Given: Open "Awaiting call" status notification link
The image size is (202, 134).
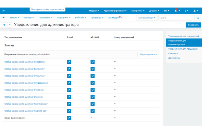Looking at the screenshot, I should tap(26, 111).
